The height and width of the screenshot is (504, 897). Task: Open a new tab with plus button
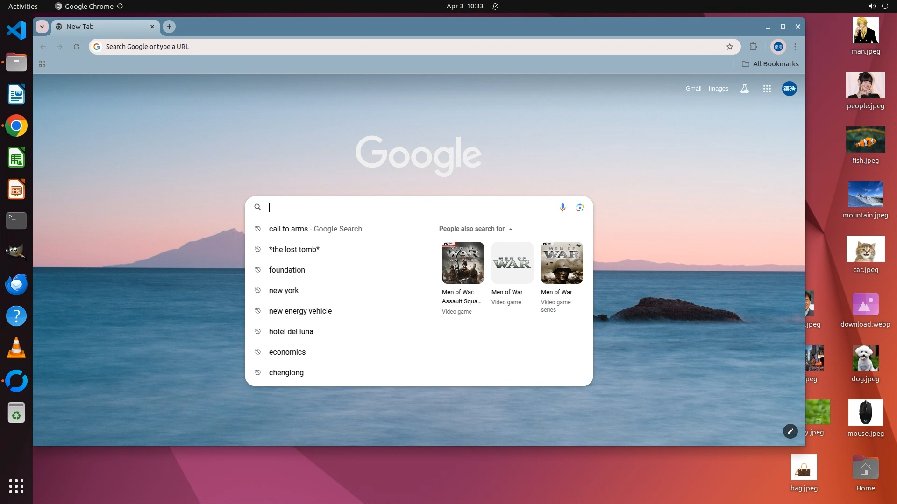pos(169,27)
